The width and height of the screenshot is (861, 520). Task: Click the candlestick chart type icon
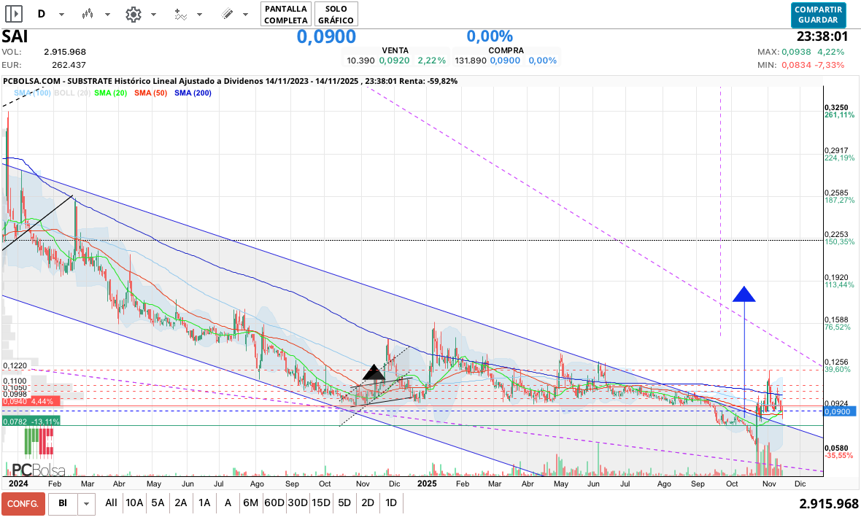[88, 14]
